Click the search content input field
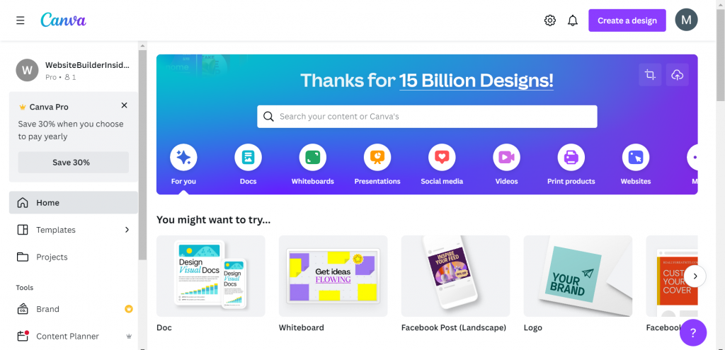 tap(427, 117)
